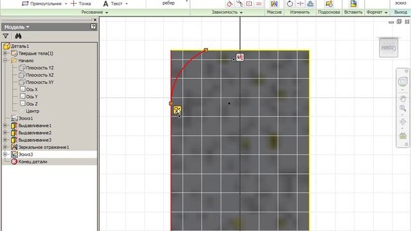Select the Текст text tool

113,4
